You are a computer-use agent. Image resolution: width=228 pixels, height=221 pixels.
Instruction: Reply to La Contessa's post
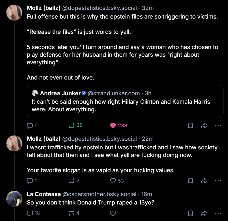pos(30,213)
